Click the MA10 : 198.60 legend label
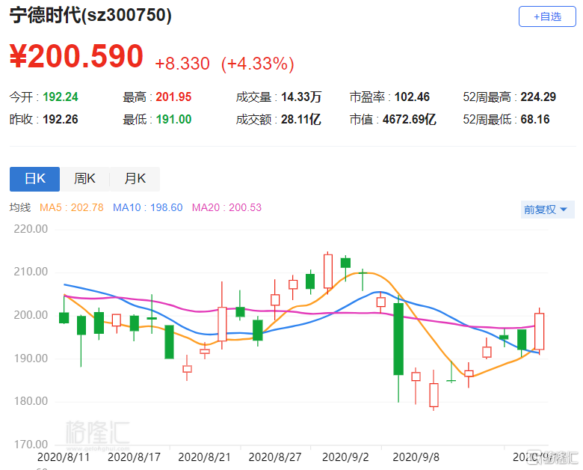Image resolution: width=583 pixels, height=470 pixels. [x=147, y=207]
